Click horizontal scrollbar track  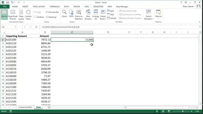point(158,107)
